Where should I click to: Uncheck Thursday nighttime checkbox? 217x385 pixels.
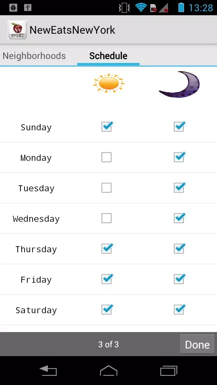click(179, 248)
